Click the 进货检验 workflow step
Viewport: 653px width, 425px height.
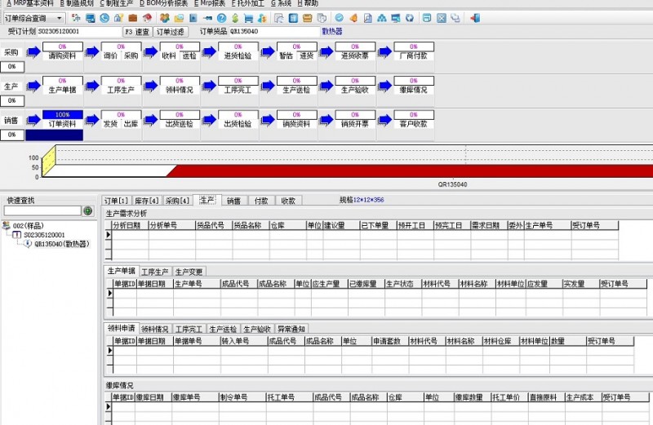pyautogui.click(x=238, y=55)
